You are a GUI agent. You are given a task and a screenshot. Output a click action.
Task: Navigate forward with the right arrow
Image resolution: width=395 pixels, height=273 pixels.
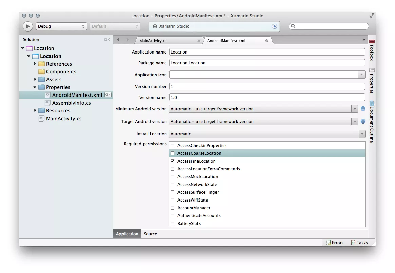128,40
